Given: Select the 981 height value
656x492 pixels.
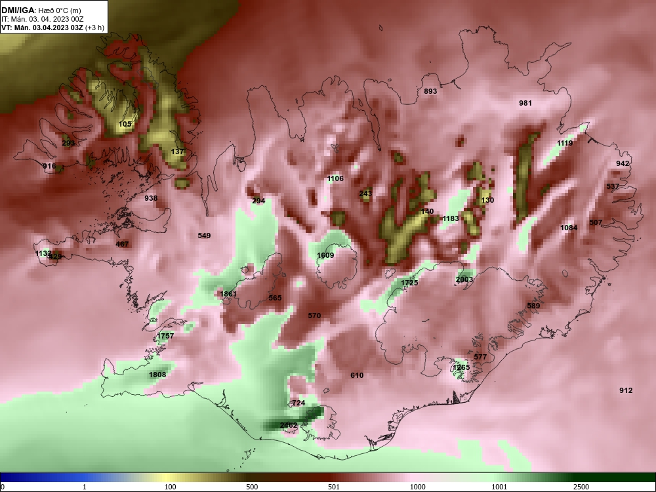Looking at the screenshot, I should pos(525,103).
